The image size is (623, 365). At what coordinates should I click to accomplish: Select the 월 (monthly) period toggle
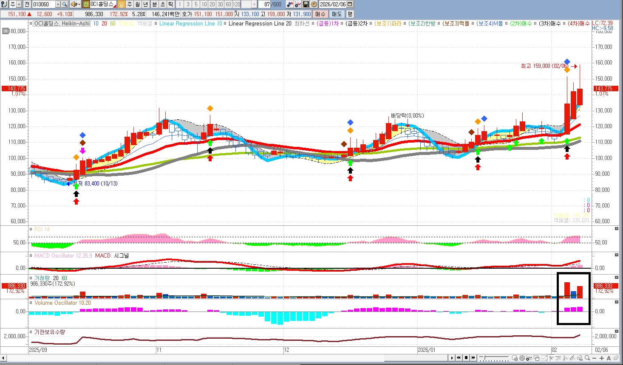[x=138, y=4]
